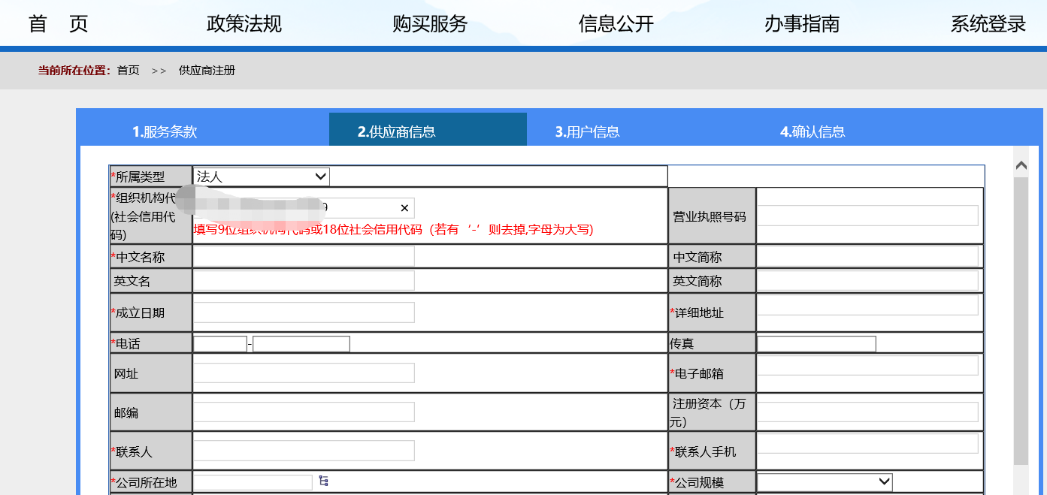Clear the 组织机构代码 input using the X icon

click(404, 208)
